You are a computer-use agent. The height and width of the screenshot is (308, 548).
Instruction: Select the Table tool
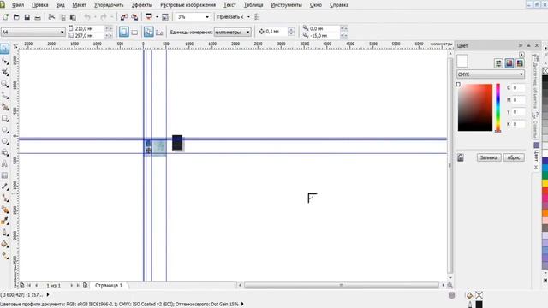point(5,175)
